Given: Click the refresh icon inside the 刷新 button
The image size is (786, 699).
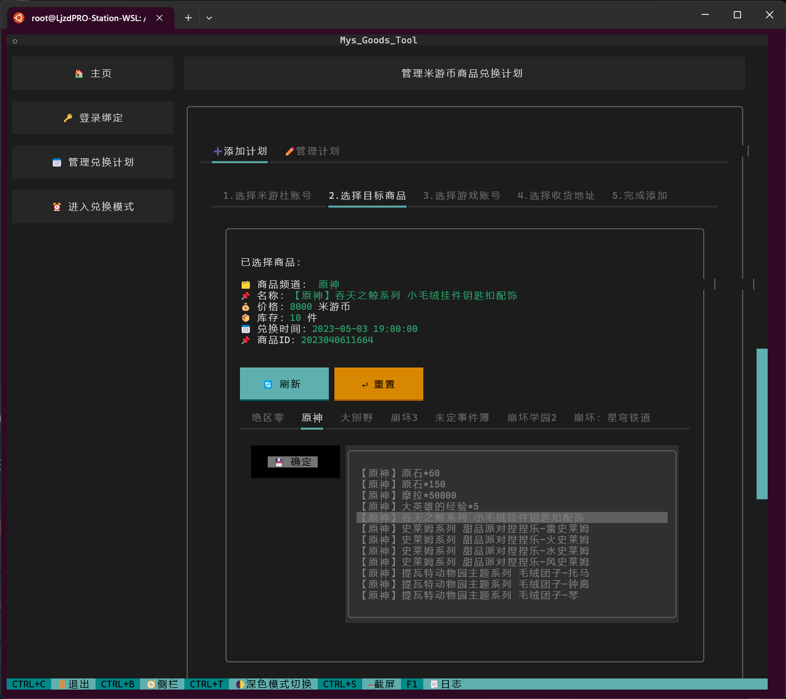Looking at the screenshot, I should (268, 384).
